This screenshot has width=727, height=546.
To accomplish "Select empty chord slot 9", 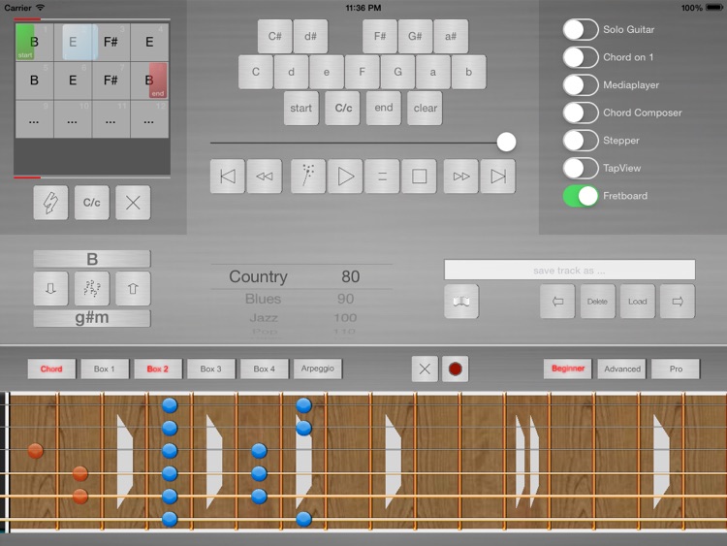I will [x=34, y=119].
